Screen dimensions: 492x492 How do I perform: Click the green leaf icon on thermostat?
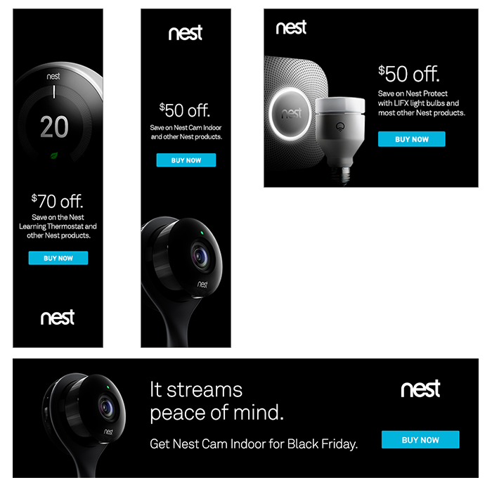click(54, 155)
